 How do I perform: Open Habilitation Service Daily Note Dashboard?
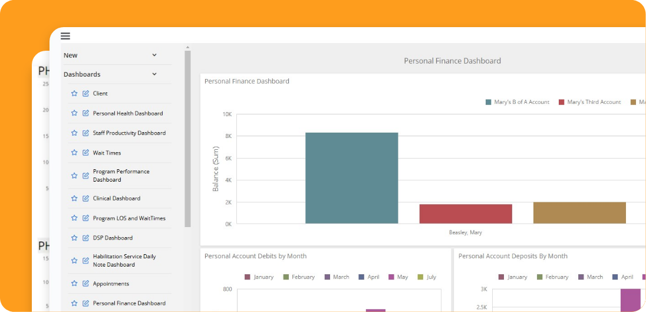(124, 261)
